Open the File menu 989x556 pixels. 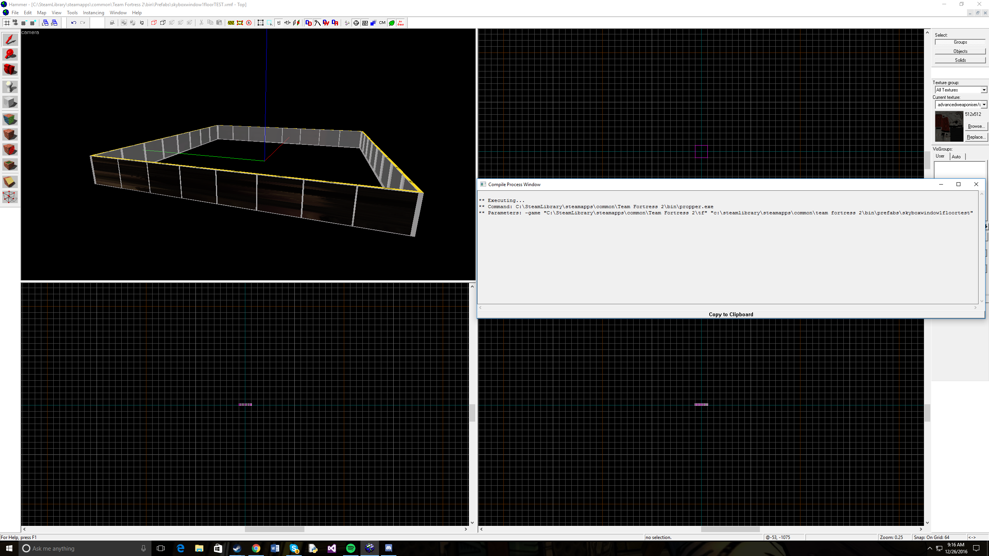[15, 13]
